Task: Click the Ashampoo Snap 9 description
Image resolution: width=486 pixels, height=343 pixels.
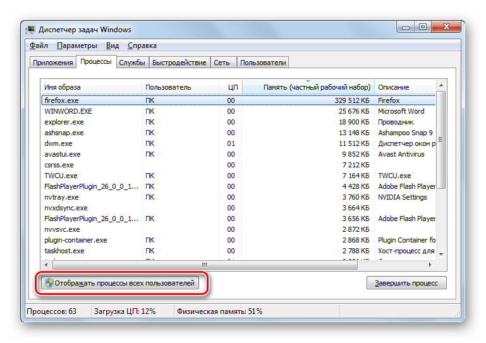Action: [x=405, y=133]
